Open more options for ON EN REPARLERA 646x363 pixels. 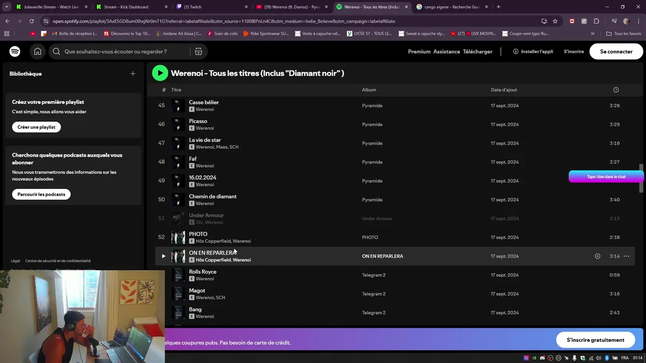click(626, 256)
